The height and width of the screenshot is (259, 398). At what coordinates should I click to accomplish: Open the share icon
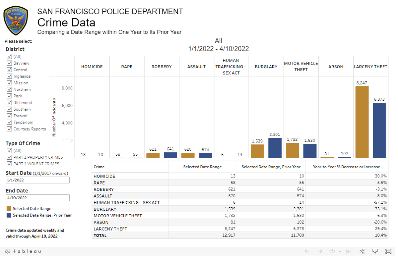pyautogui.click(x=362, y=251)
